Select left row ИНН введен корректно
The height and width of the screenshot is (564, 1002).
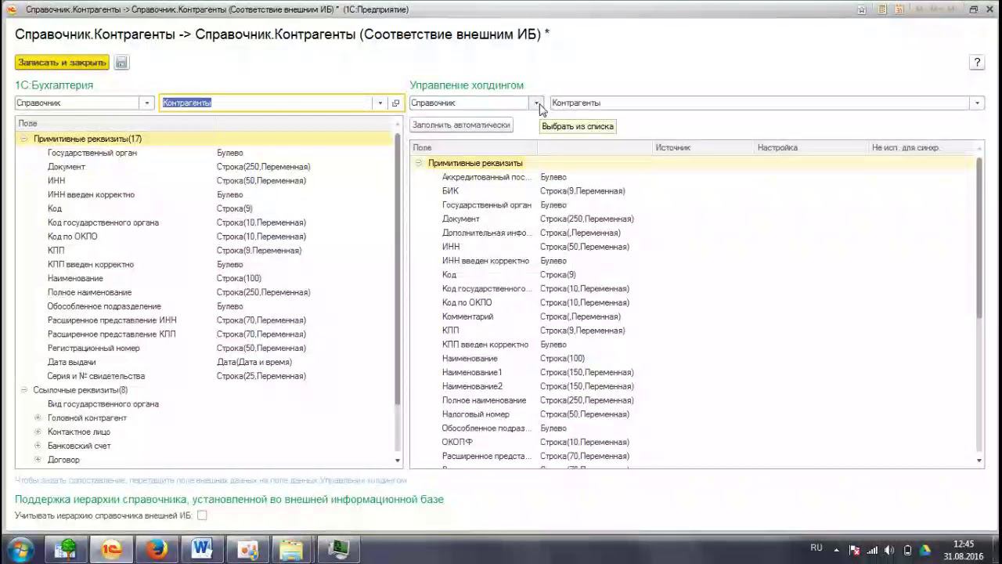pos(204,195)
